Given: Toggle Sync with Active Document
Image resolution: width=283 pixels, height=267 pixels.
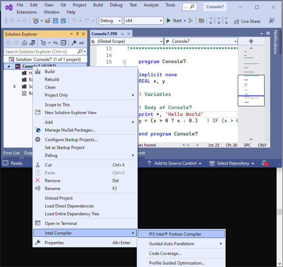Looking at the screenshot, I should click(x=56, y=43).
